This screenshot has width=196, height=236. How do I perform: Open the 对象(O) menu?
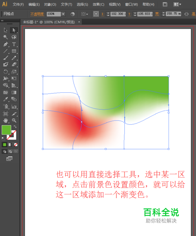pos(50,4)
